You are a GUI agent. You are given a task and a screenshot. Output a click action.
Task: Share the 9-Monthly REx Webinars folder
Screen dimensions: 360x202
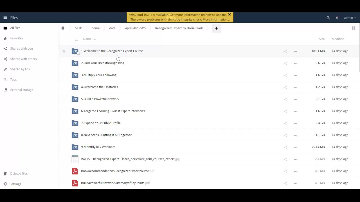click(x=285, y=147)
